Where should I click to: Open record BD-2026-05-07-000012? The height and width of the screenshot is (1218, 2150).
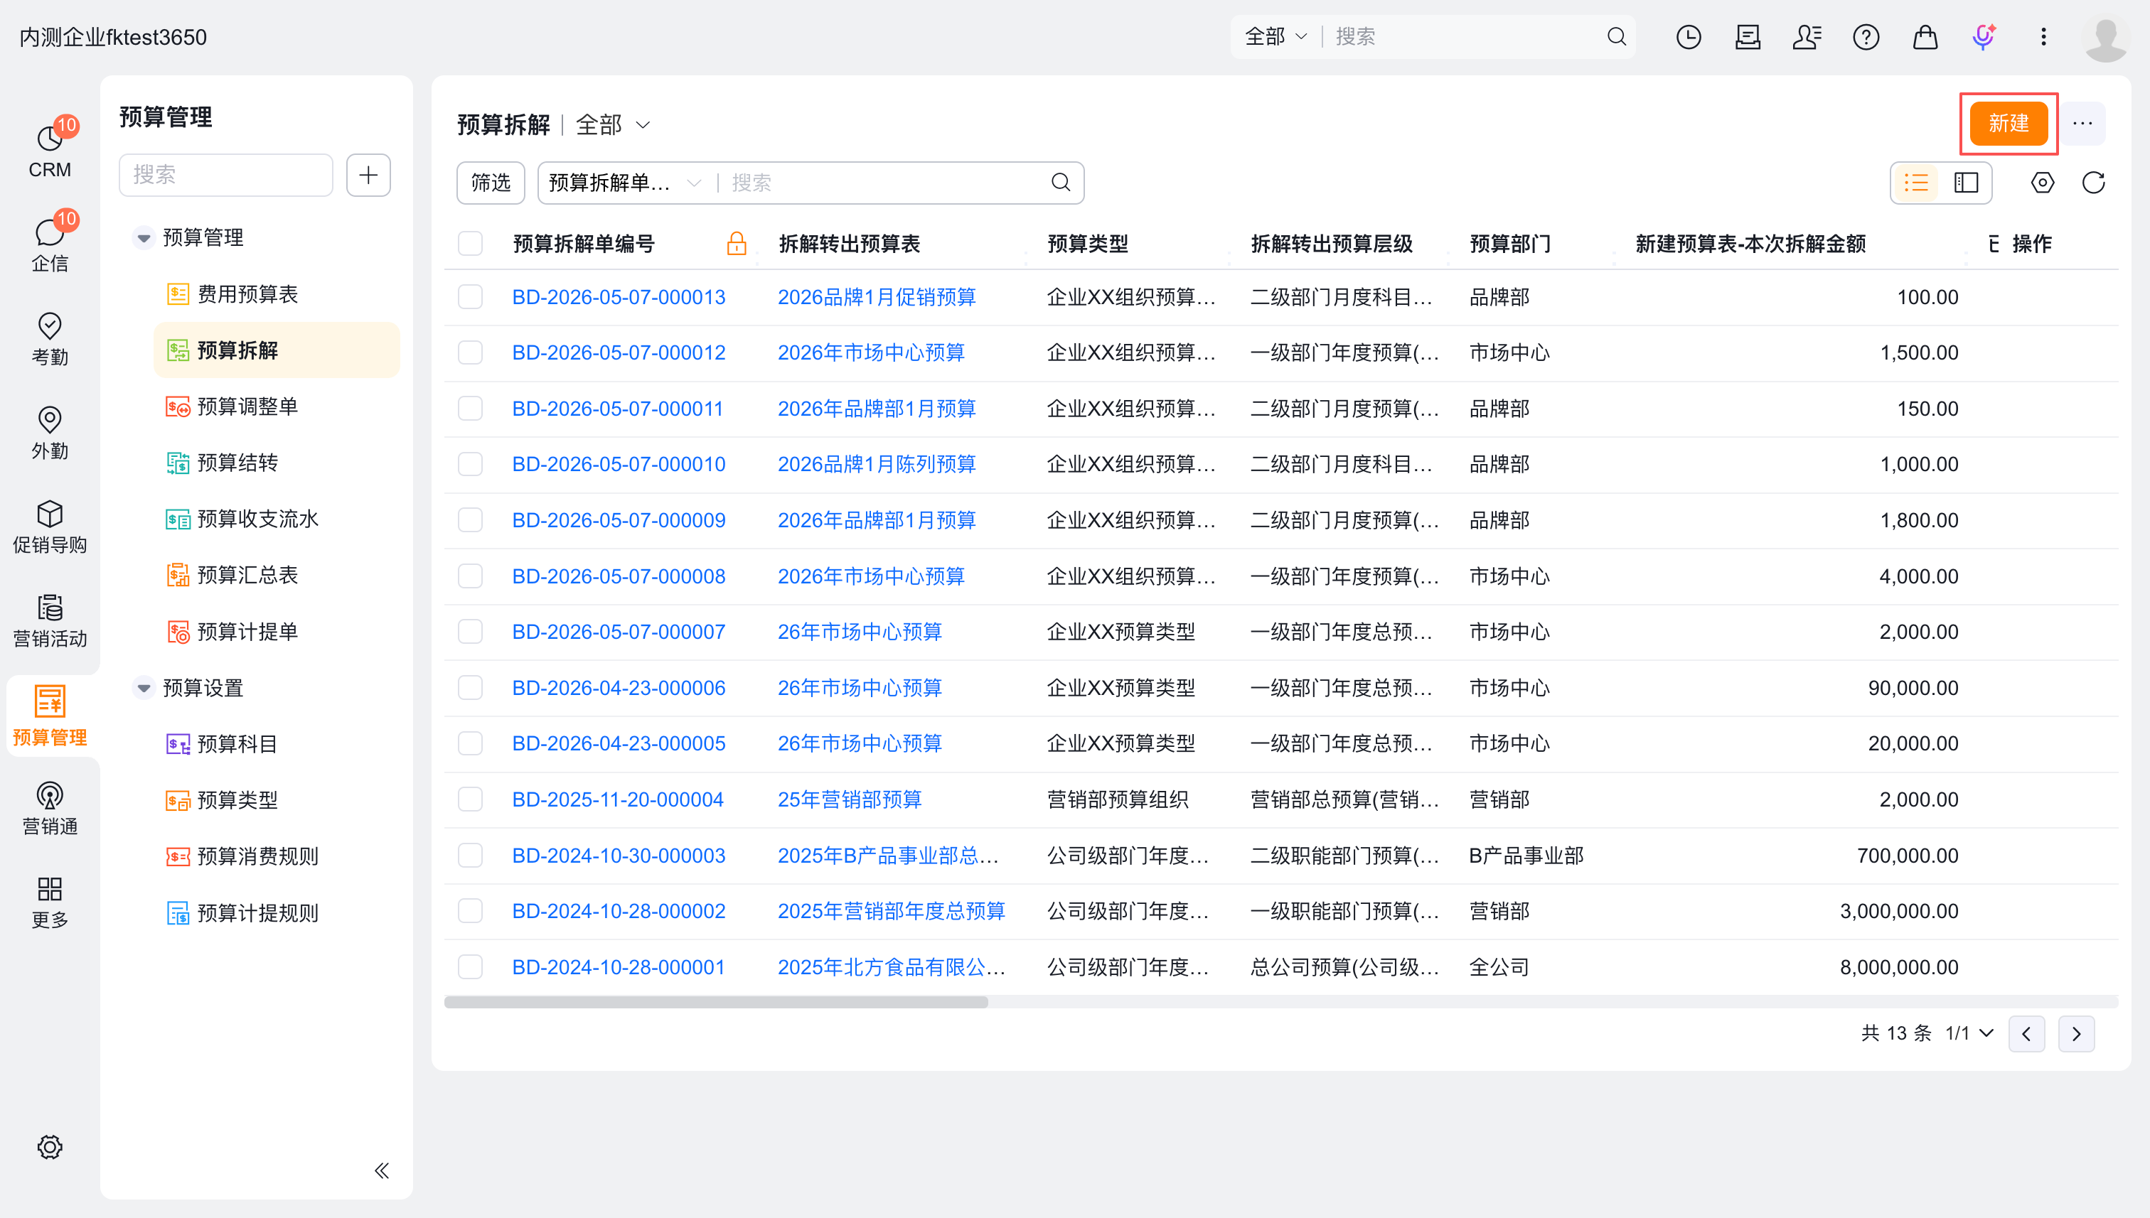click(619, 353)
